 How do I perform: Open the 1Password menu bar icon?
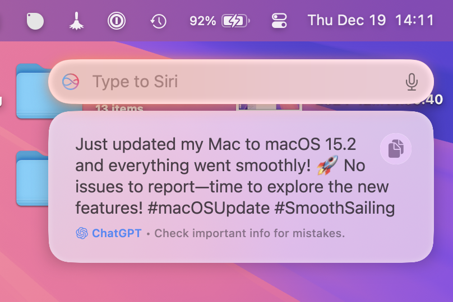(x=116, y=21)
